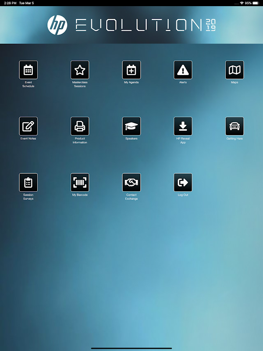The image size is (263, 351).
Task: Tap the EVOLUTION 2019 banner title
Action: click(x=146, y=25)
